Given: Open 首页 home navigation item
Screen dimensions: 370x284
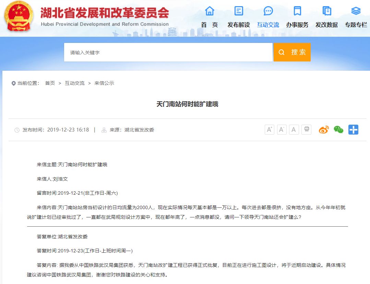Looking at the screenshot, I should 210,17.
